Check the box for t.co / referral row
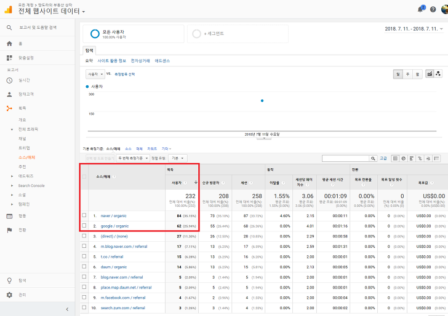The width and height of the screenshot is (448, 316). click(x=84, y=256)
